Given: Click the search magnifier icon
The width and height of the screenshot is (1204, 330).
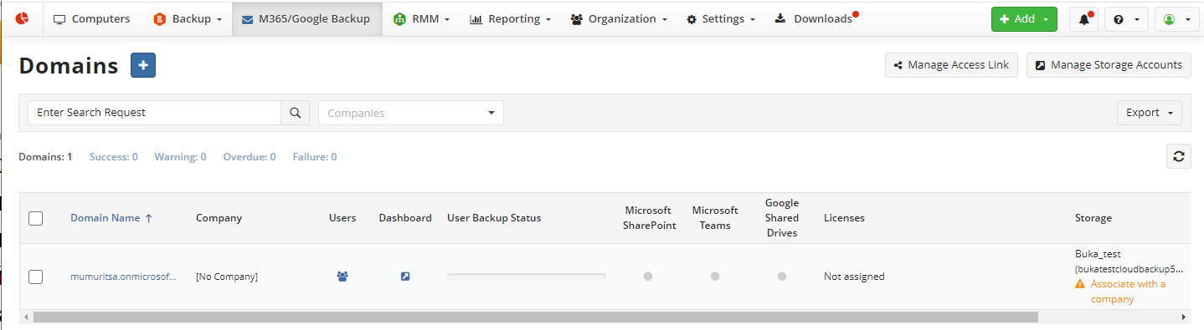Looking at the screenshot, I should pos(295,113).
